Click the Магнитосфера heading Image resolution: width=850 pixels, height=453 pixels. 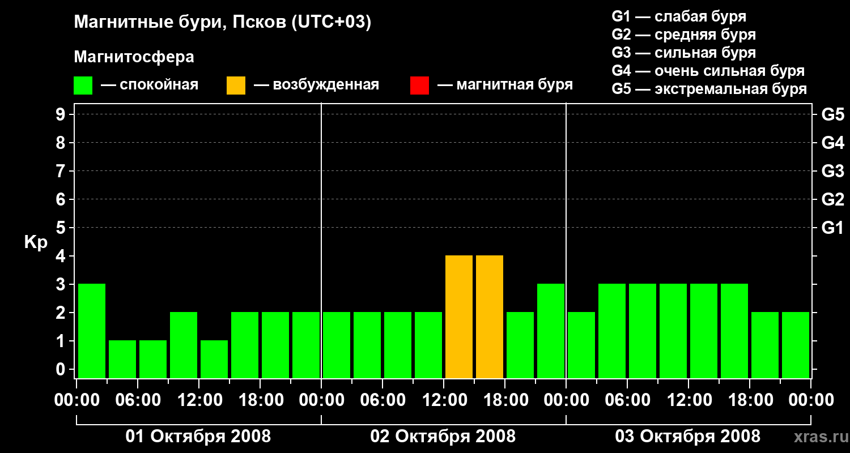(x=134, y=57)
